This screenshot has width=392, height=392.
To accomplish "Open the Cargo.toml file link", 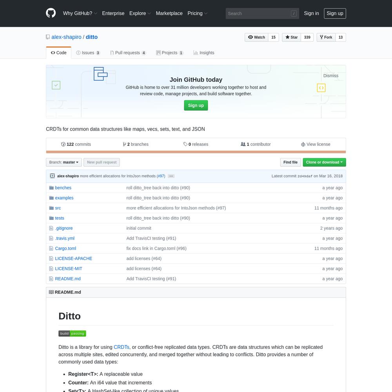I will pos(65,249).
